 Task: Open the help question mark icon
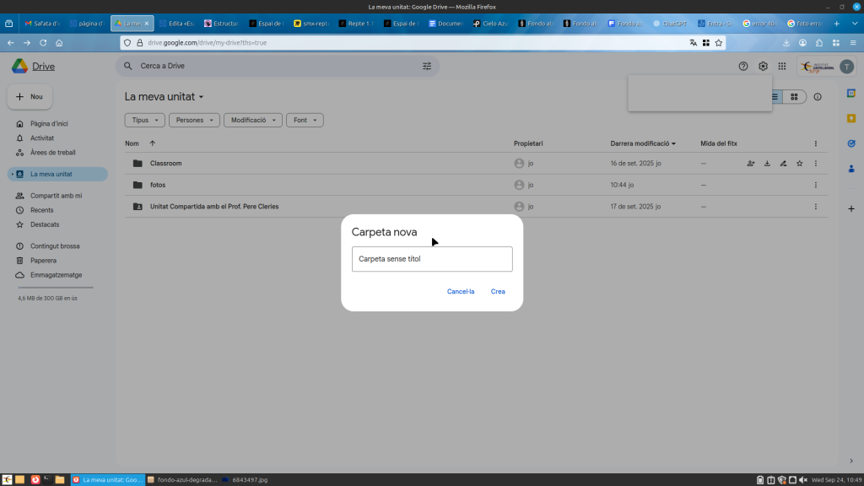(743, 66)
